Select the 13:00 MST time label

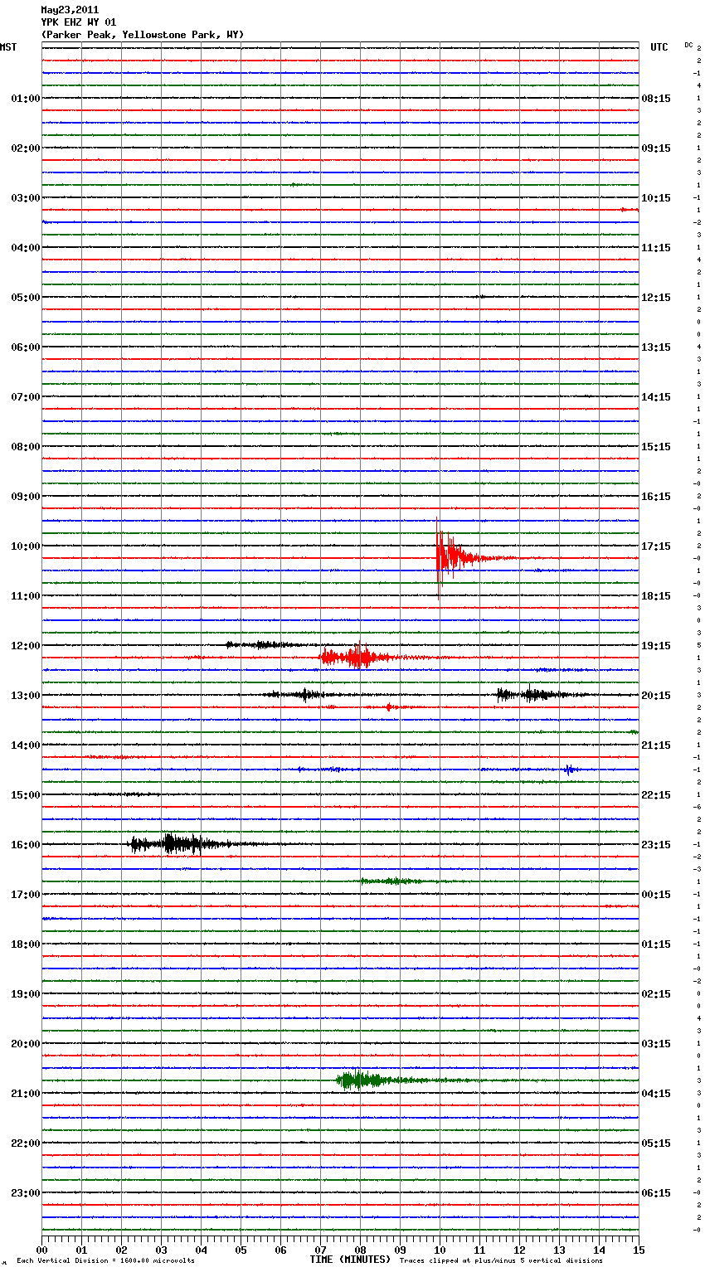[26, 696]
